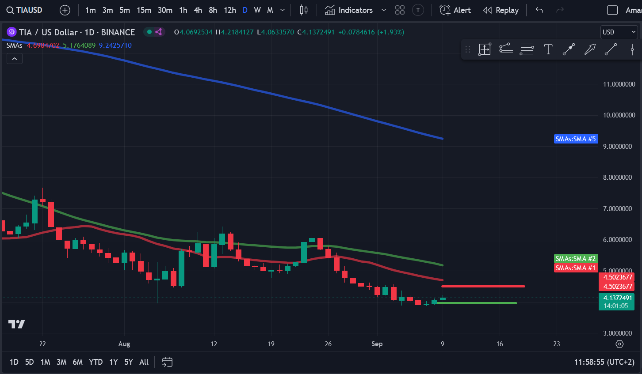This screenshot has width=642, height=374.
Task: Open indicator templates grid icon
Action: [x=400, y=10]
